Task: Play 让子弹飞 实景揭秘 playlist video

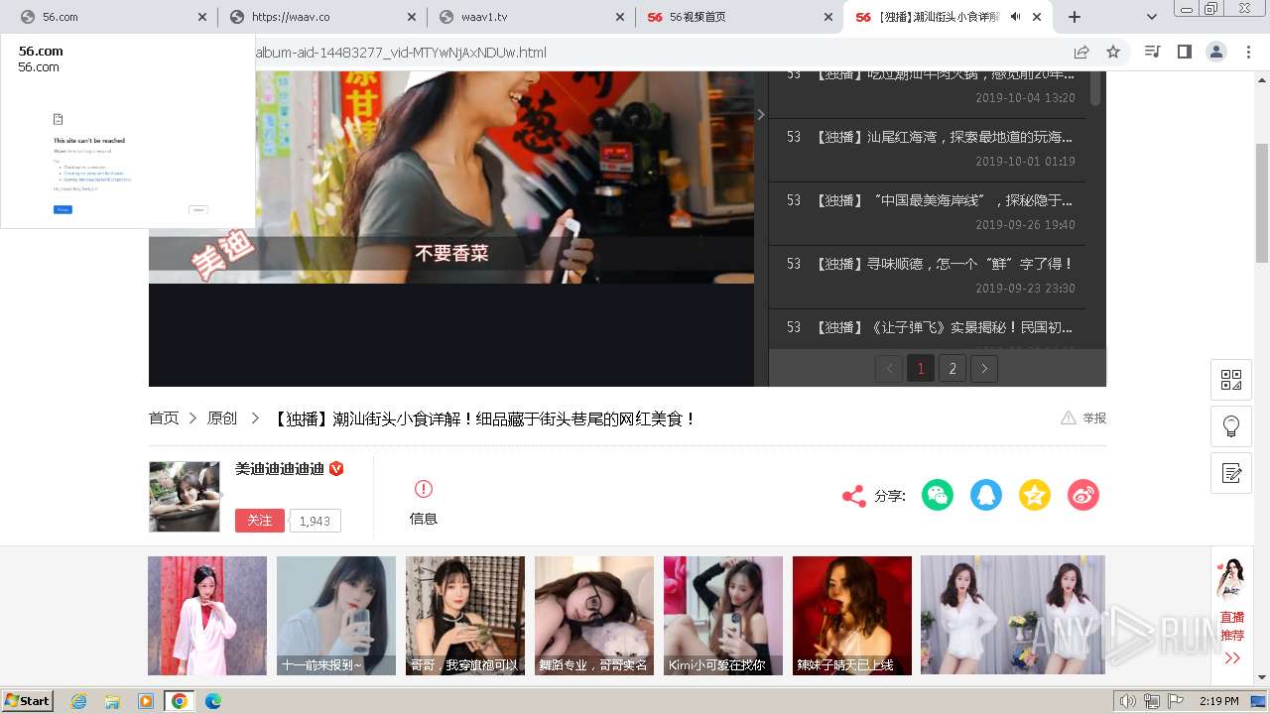Action: [x=927, y=328]
